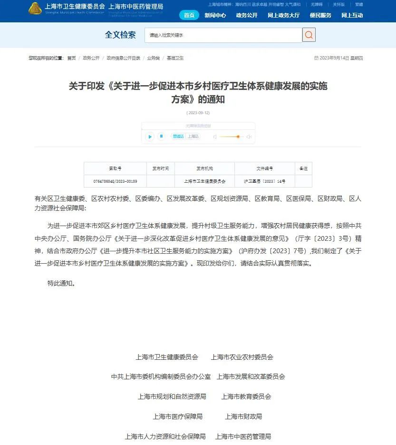Click the 文件编号 table header
396x445 pixels.
point(265,168)
